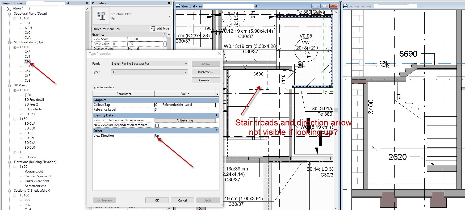
Task: Click the Callout Tag value field
Action: 185,105
